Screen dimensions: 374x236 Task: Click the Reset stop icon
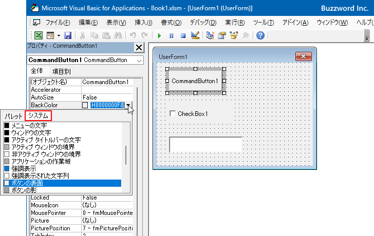(x=183, y=36)
